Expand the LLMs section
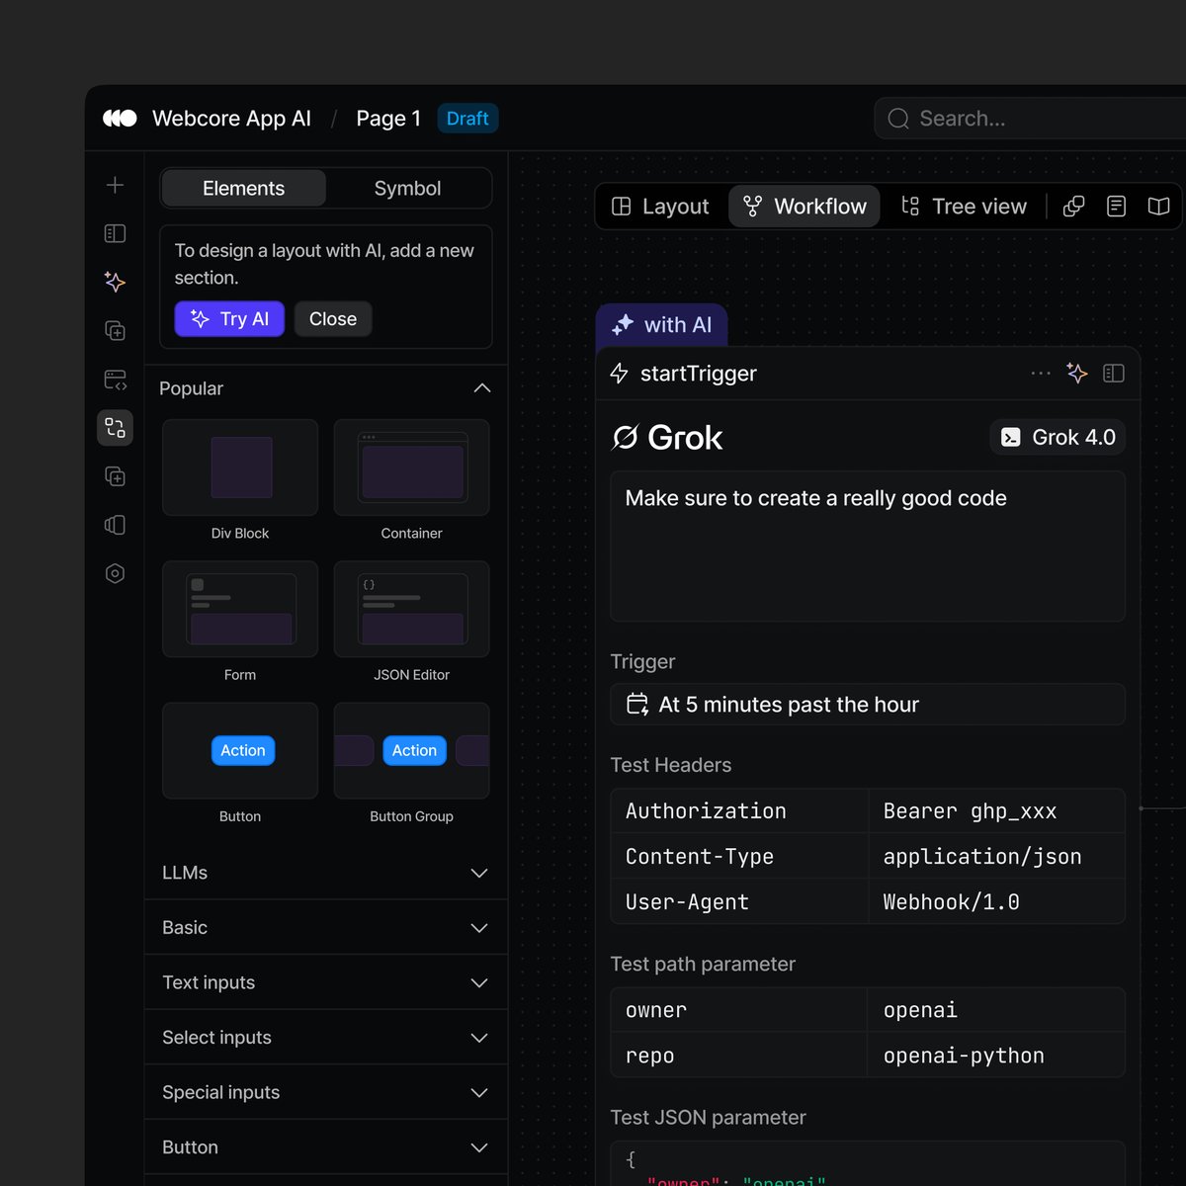This screenshot has height=1186, width=1186. tap(325, 873)
